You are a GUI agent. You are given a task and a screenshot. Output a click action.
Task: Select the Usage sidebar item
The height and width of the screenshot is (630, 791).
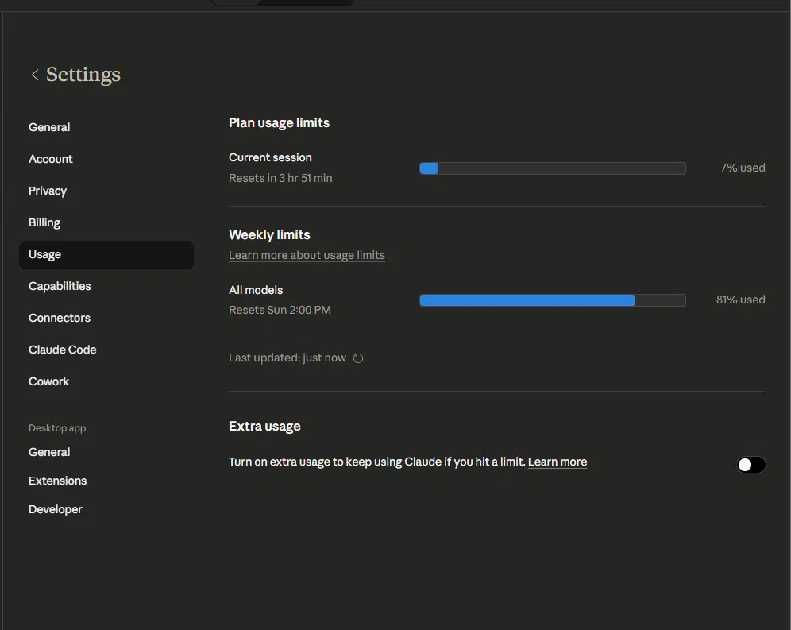click(x=45, y=255)
